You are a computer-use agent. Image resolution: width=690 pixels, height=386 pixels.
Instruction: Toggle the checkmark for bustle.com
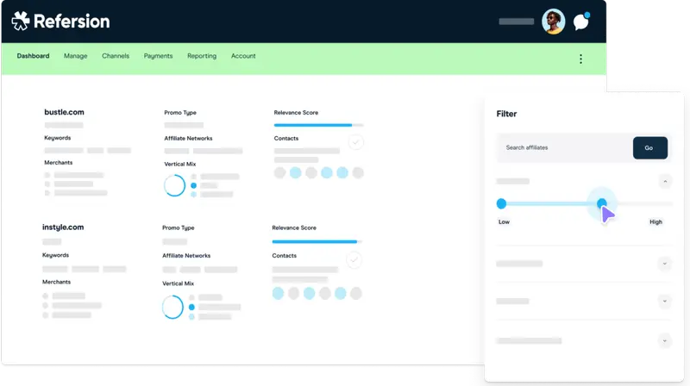[x=355, y=142]
